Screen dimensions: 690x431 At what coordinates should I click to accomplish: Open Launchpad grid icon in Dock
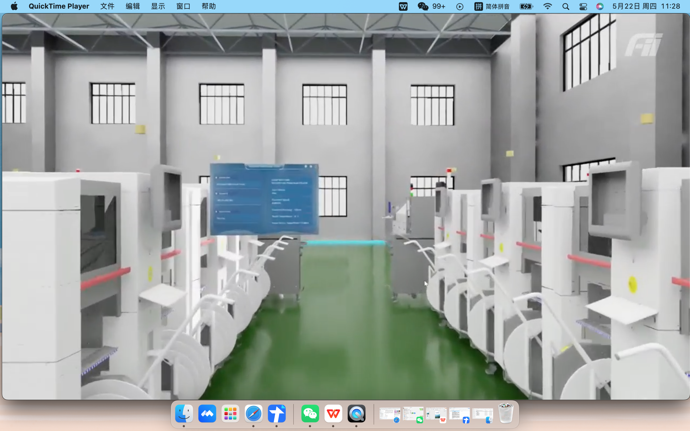(230, 413)
